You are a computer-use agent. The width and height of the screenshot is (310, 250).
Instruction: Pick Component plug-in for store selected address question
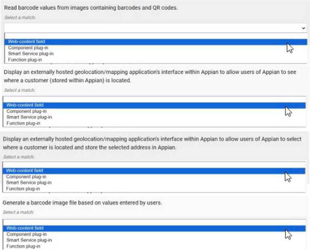point(154,177)
